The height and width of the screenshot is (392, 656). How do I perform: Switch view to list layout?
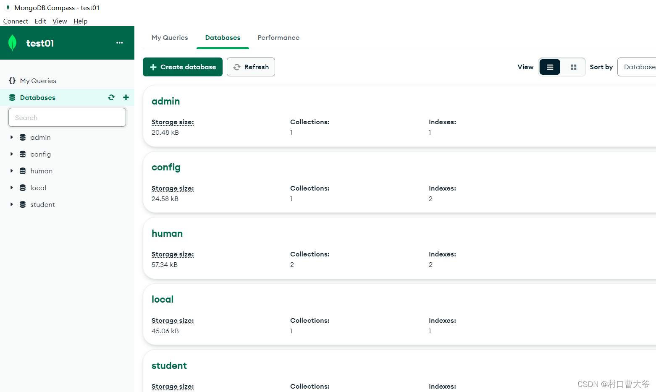(x=550, y=67)
